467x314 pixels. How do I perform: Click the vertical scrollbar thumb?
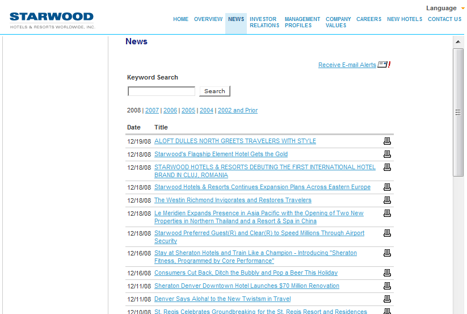pos(458,112)
